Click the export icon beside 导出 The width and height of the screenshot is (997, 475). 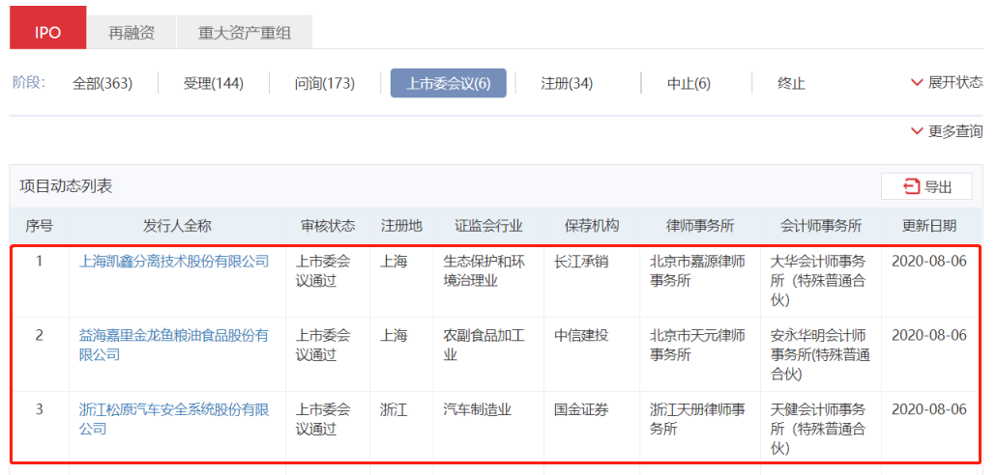pos(912,186)
